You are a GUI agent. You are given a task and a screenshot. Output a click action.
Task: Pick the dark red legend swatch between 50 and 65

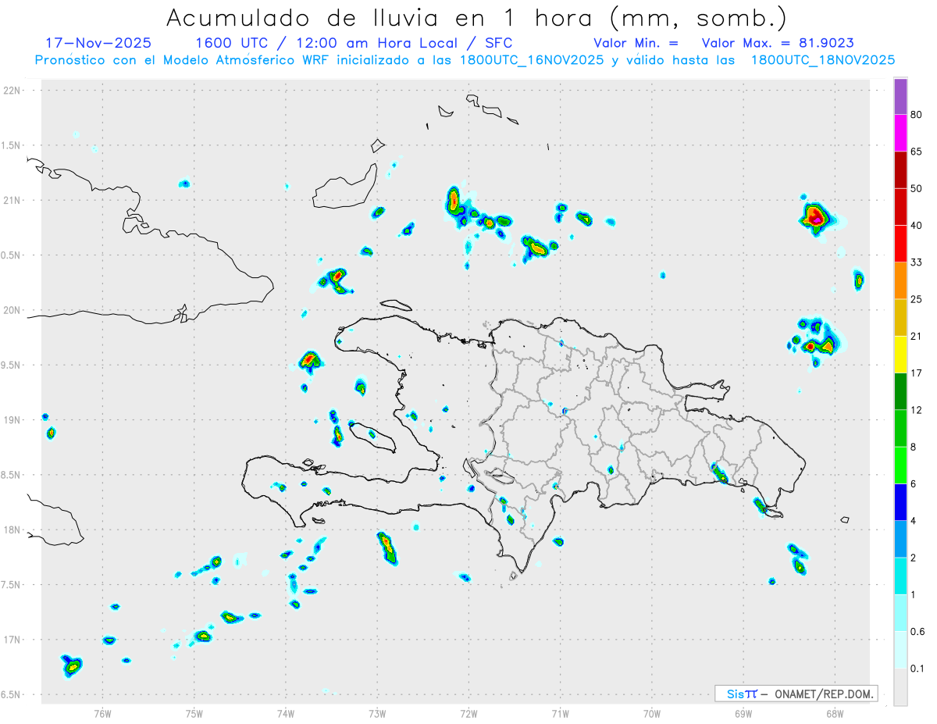click(x=900, y=169)
